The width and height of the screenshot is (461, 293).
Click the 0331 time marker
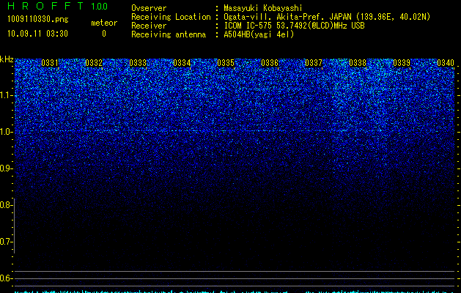pyautogui.click(x=50, y=63)
